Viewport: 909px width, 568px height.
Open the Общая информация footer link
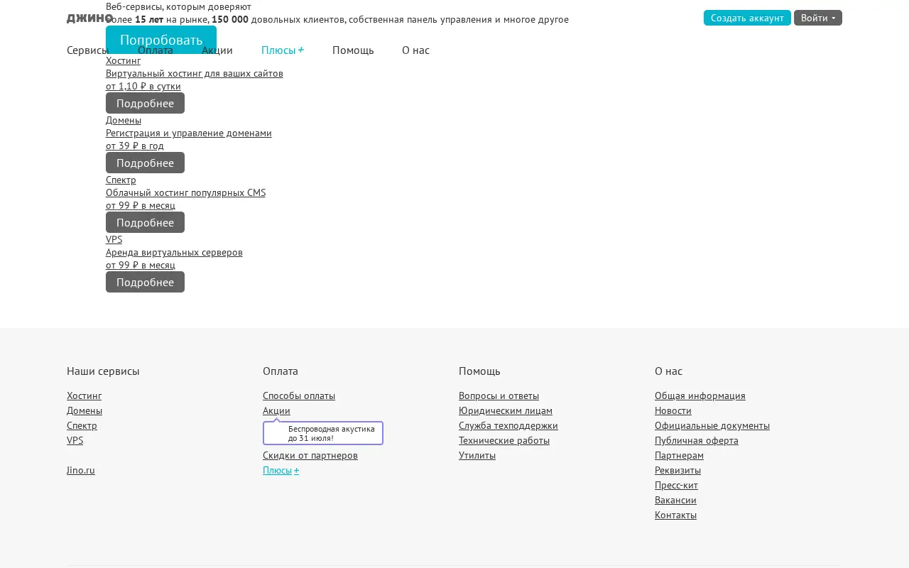point(700,395)
